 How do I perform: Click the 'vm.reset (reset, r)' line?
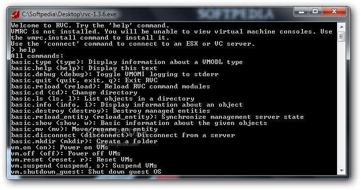click(72, 160)
